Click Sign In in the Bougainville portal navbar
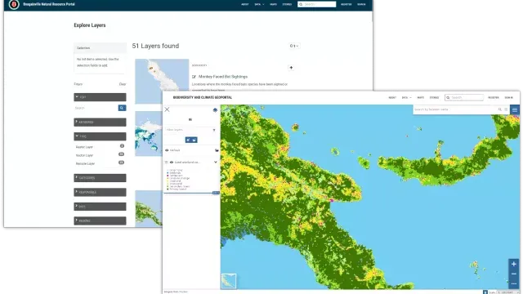This screenshot has height=294, width=523. (361, 4)
